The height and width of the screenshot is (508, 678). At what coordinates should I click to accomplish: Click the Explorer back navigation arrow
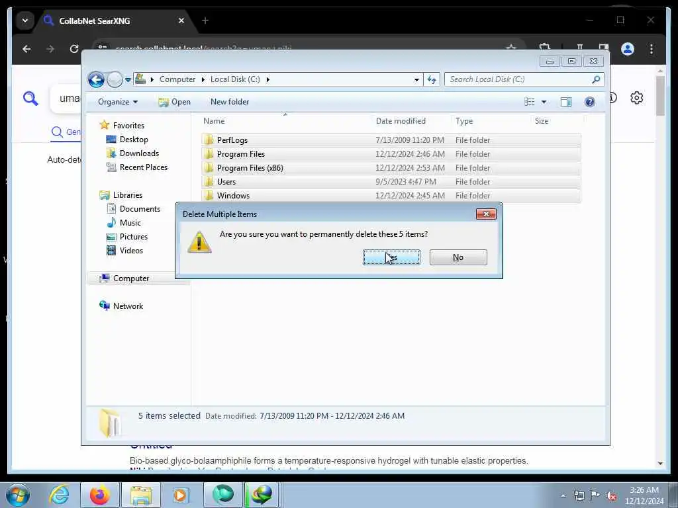(x=96, y=79)
